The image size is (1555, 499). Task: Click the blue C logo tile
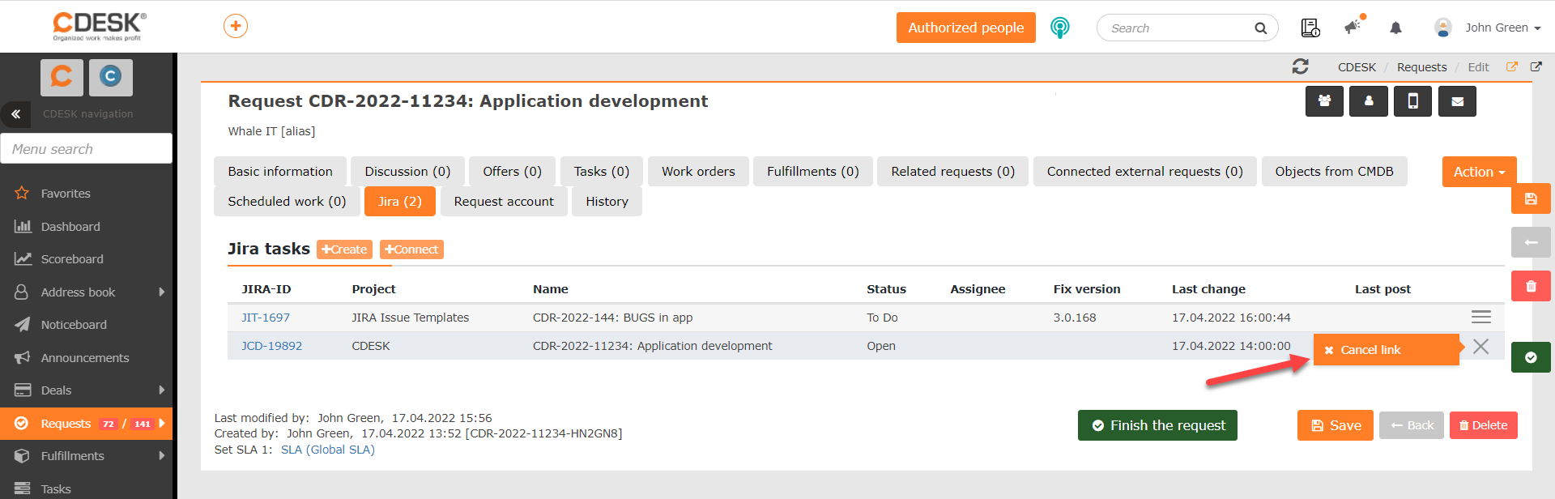pyautogui.click(x=110, y=77)
